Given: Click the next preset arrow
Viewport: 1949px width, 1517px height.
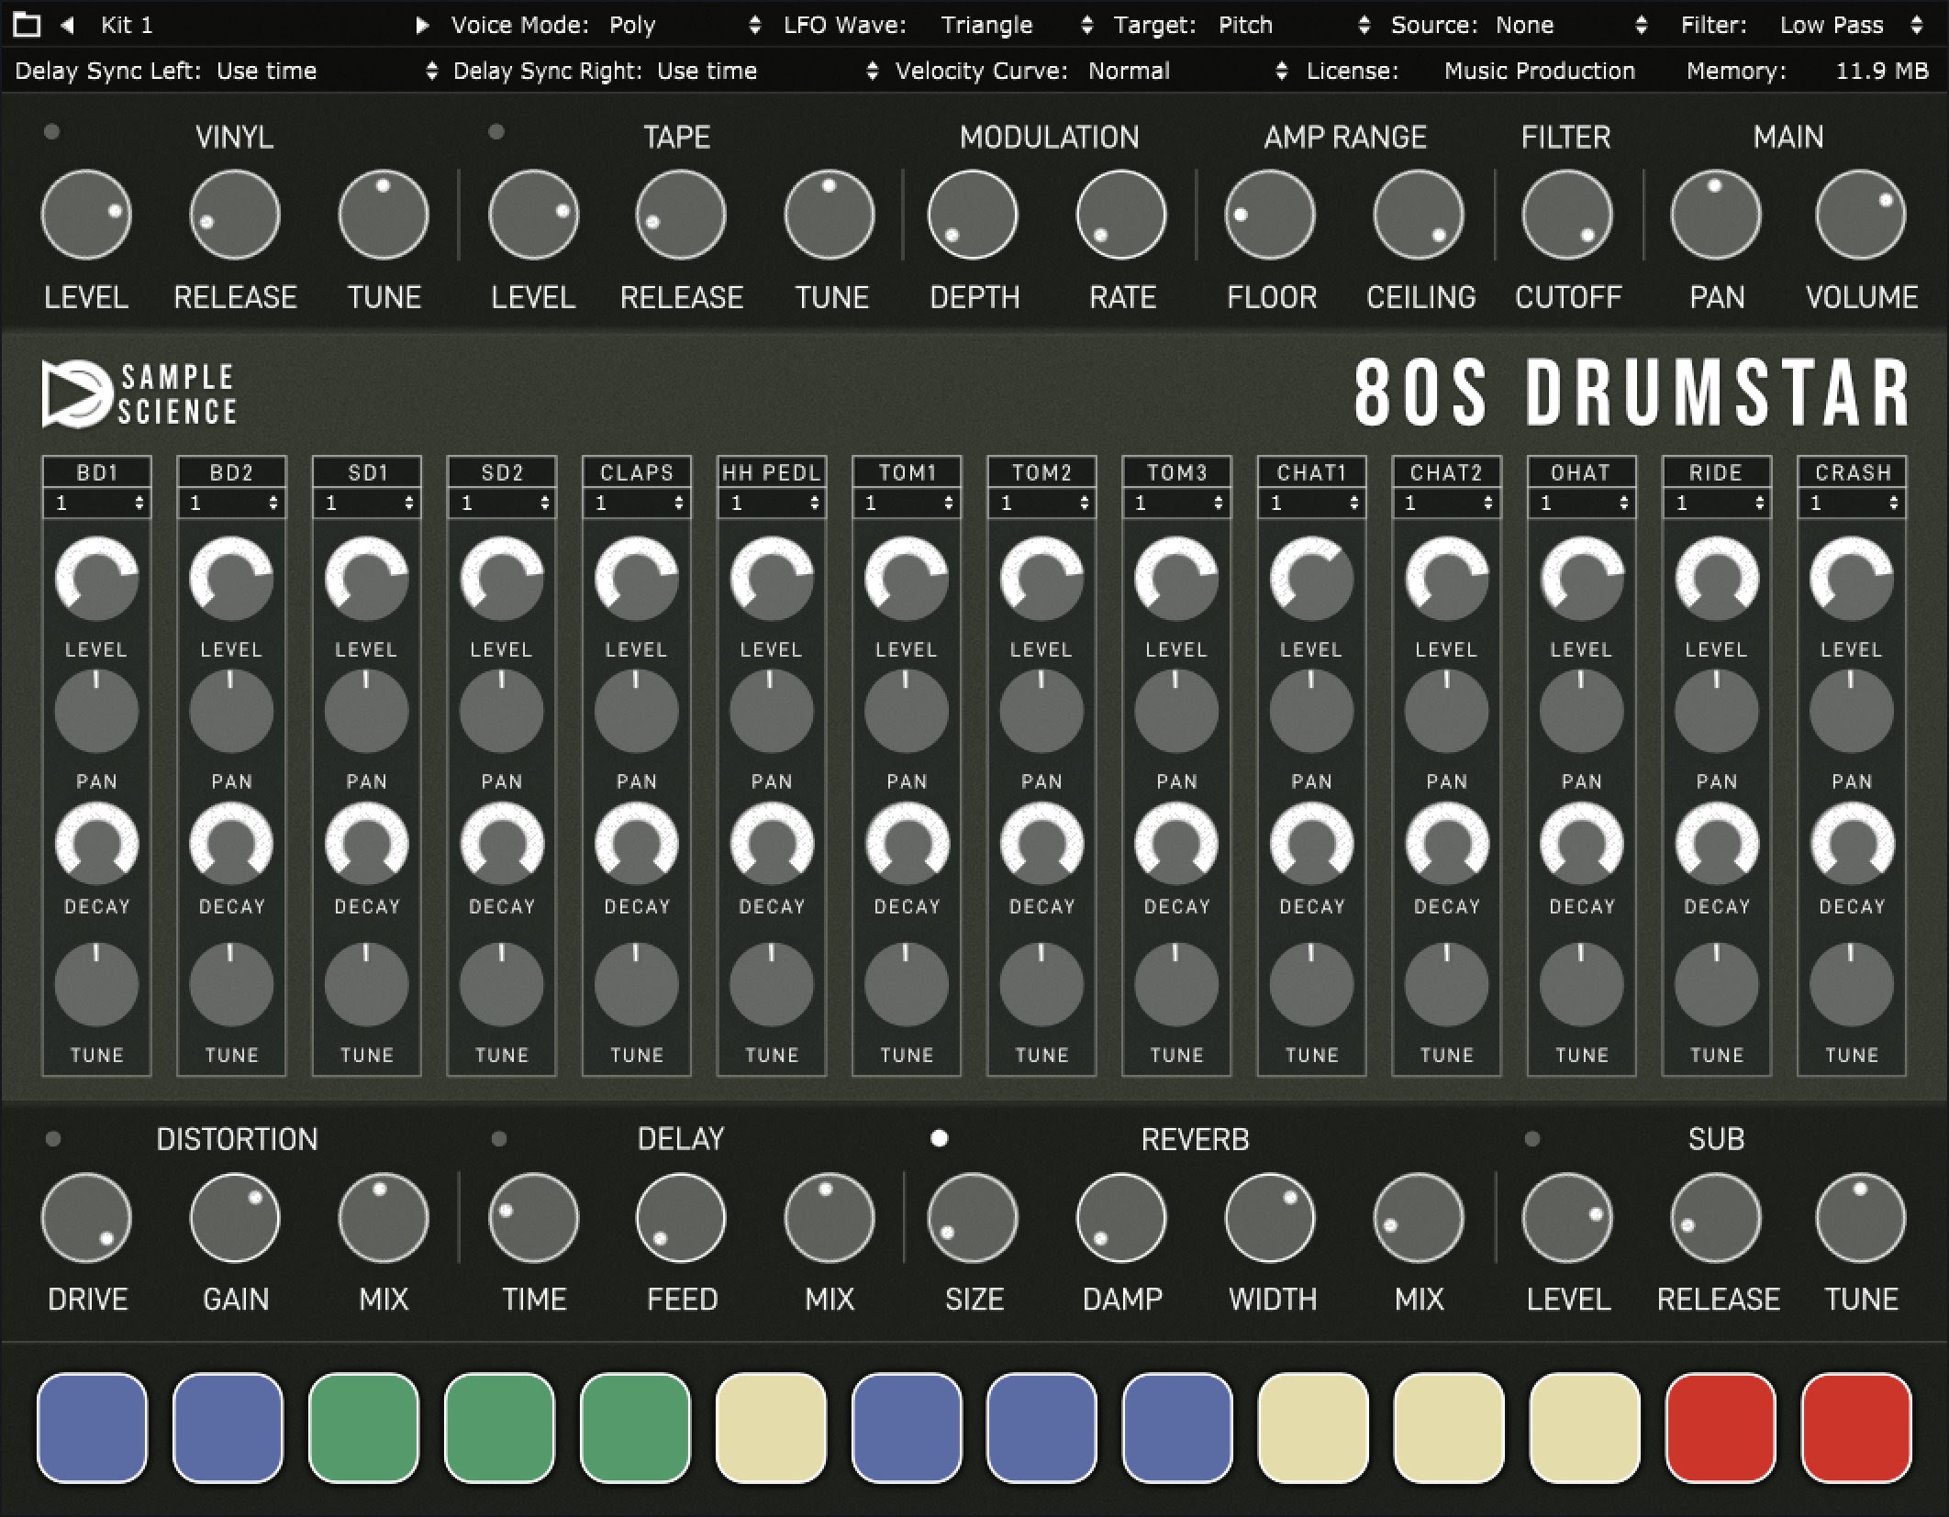Looking at the screenshot, I should (x=421, y=25).
